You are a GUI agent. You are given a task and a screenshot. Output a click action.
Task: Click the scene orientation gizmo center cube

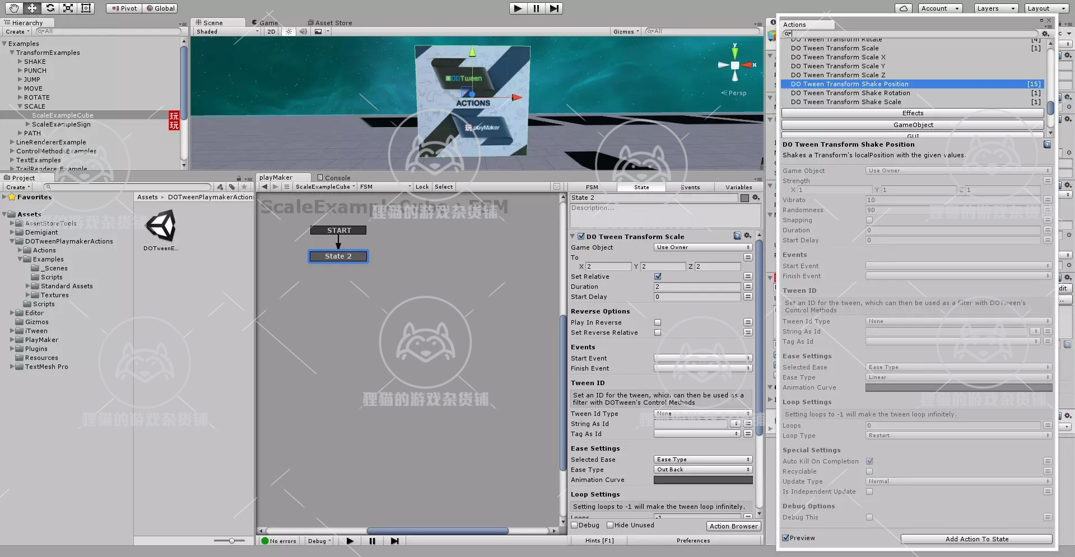[735, 65]
